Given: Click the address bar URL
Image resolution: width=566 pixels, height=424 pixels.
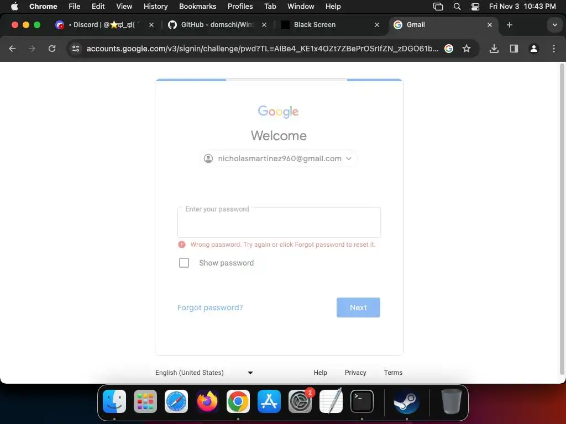Looking at the screenshot, I should click(263, 49).
